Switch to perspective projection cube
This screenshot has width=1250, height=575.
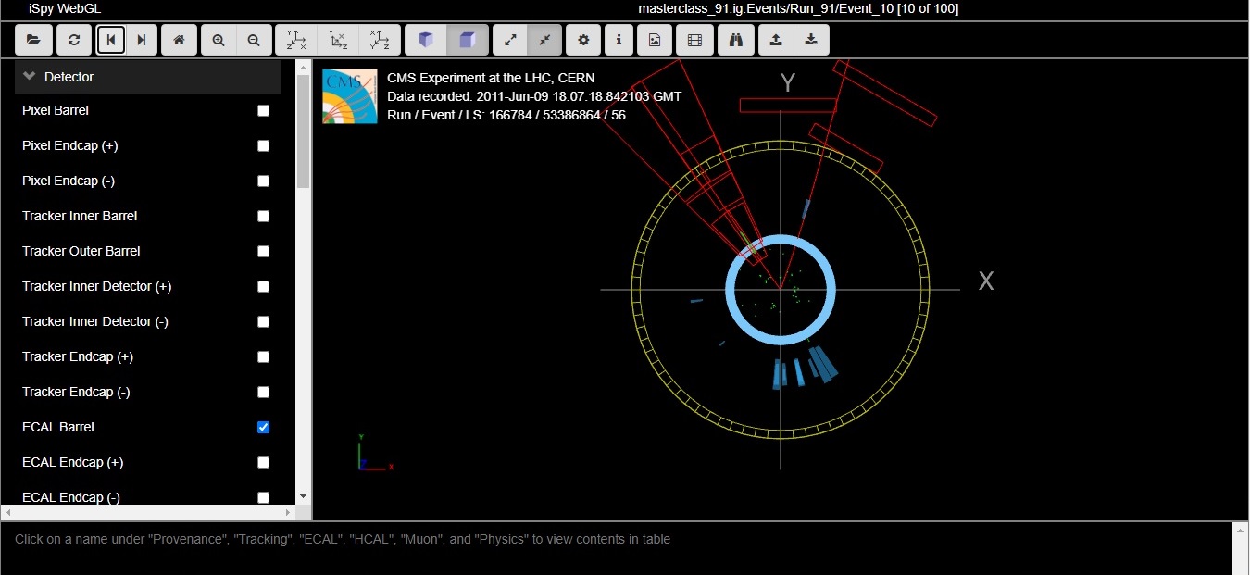click(x=426, y=40)
